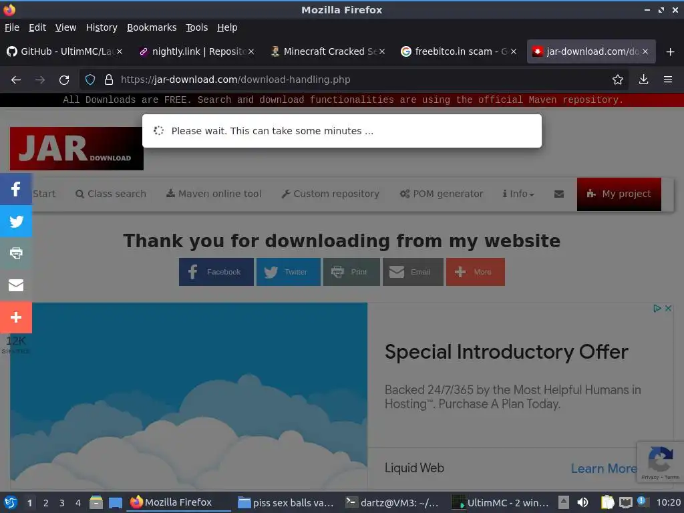Click the Print share button
This screenshot has width=684, height=513.
click(351, 272)
